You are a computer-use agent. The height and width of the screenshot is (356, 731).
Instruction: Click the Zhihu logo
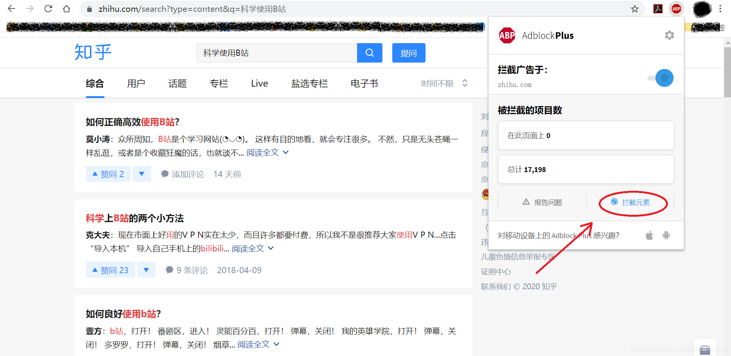[x=93, y=52]
